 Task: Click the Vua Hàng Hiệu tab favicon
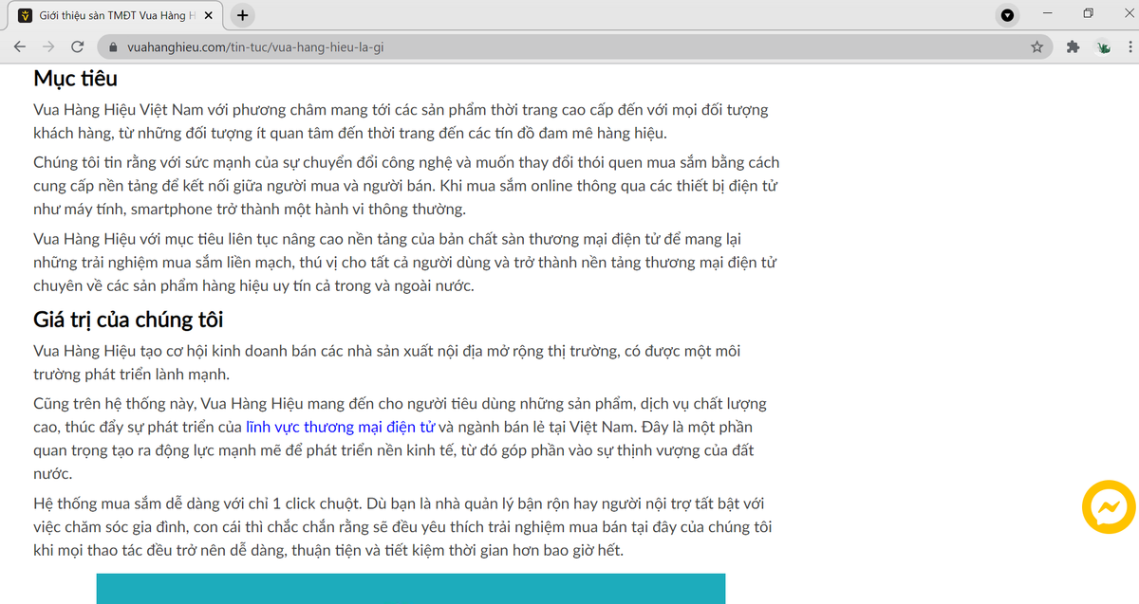[x=23, y=15]
